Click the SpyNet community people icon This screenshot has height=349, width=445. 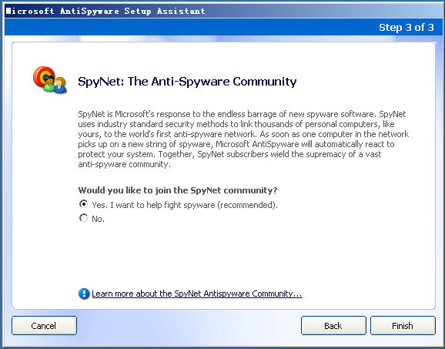[50, 80]
